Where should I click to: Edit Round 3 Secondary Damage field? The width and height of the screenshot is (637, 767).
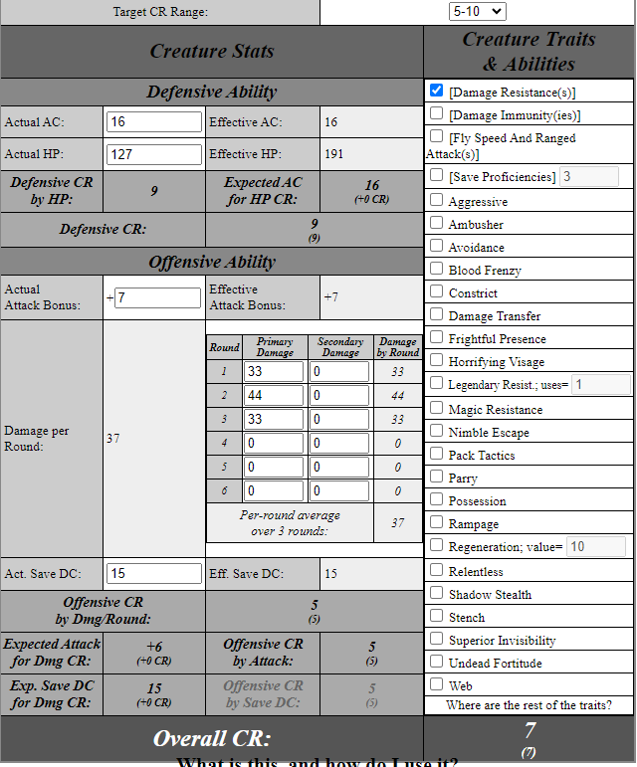tap(339, 419)
